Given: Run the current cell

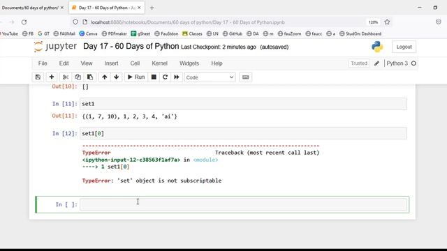Looking at the screenshot, I should pyautogui.click(x=136, y=77).
